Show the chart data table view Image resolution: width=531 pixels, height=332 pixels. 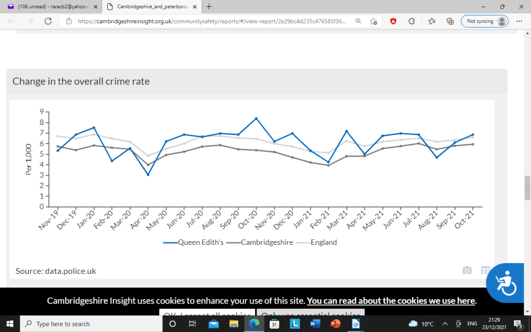tap(485, 270)
